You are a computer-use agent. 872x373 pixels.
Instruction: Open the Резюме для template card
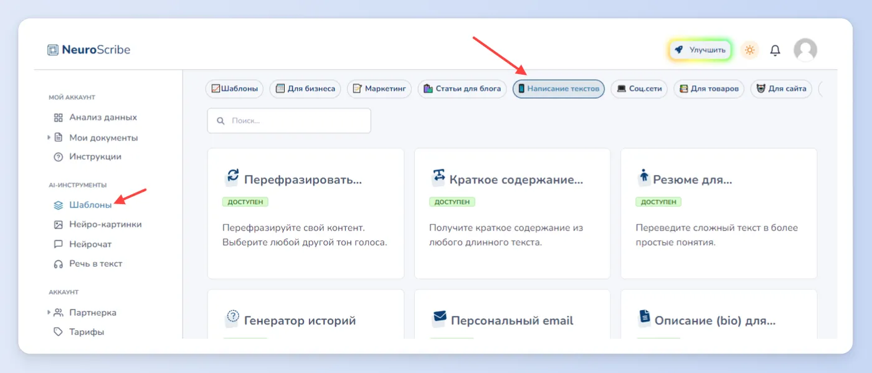719,214
